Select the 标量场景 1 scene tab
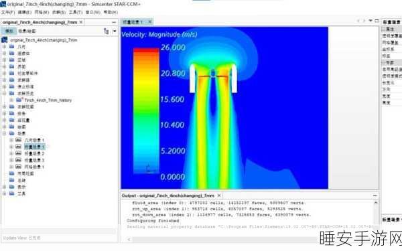The width and height of the screenshot is (402, 251). [133, 22]
